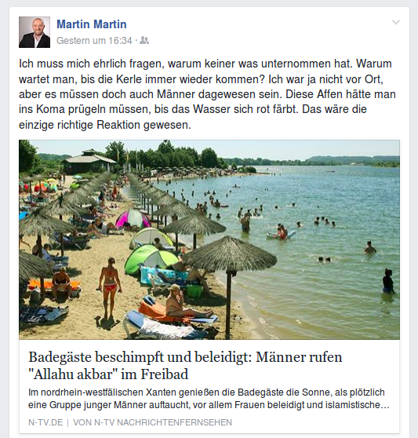Viewport: 418px width, 438px height.
Task: Click the person walking in red swimwear
Action: tap(111, 288)
